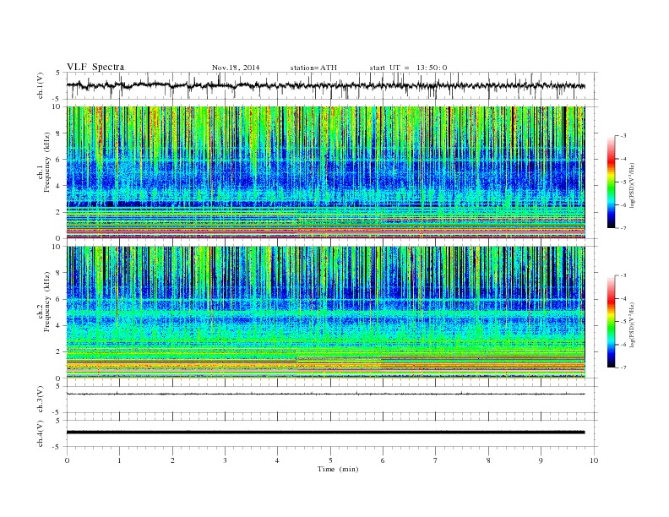The width and height of the screenshot is (669, 517).
Task: Click time-axis tick label "6"
Action: tap(383, 460)
